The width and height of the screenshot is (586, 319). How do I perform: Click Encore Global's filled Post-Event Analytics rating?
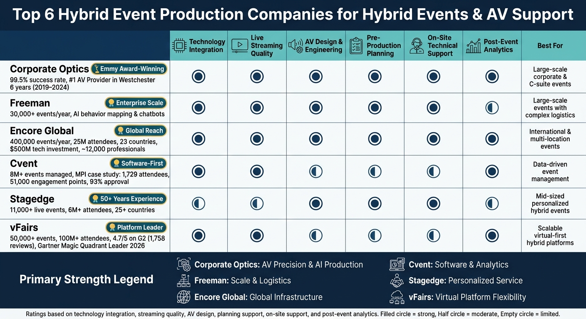pos(492,139)
